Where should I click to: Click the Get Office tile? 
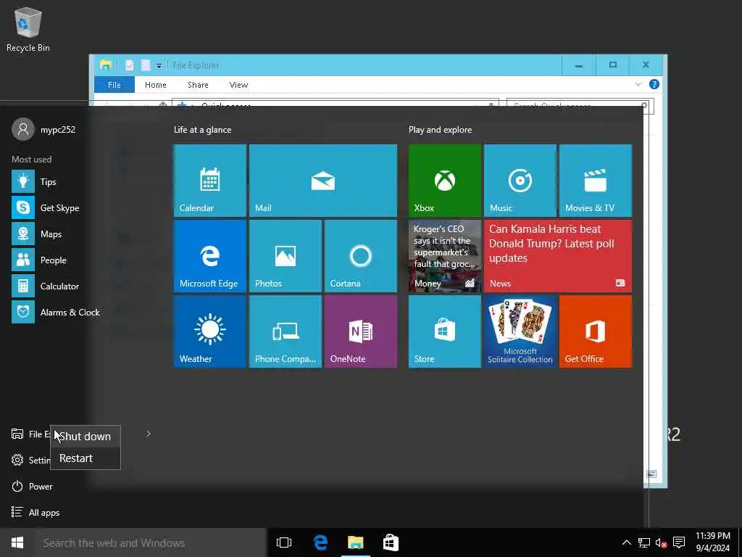(596, 331)
